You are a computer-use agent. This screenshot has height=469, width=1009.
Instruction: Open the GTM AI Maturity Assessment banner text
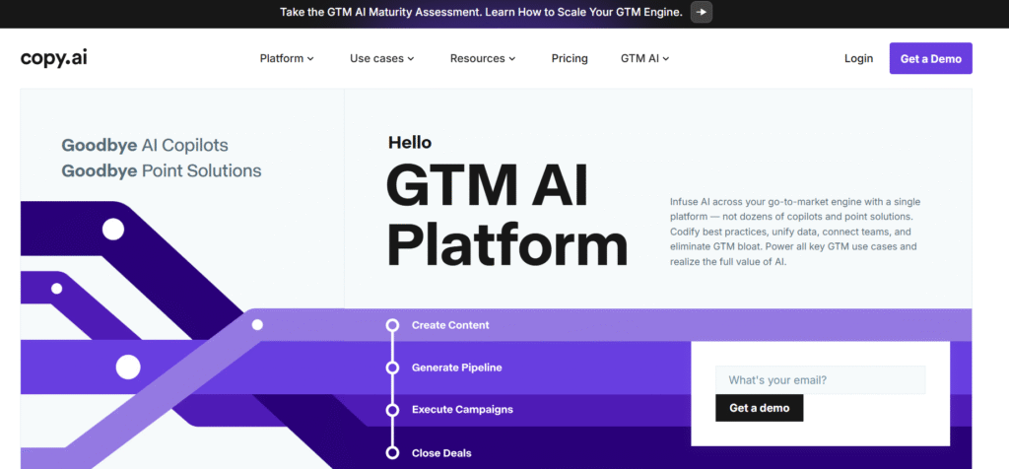(481, 12)
